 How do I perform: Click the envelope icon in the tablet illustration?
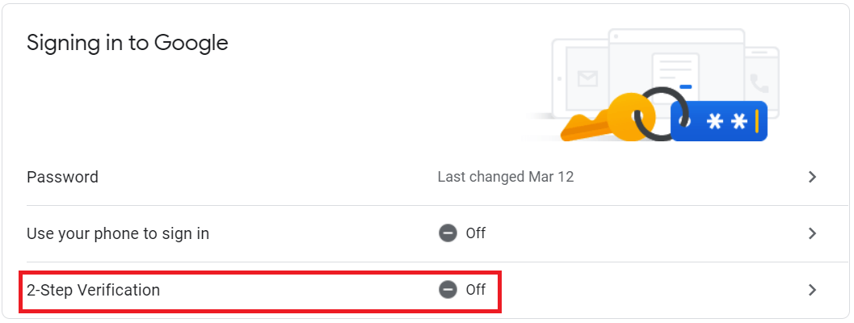click(x=587, y=79)
